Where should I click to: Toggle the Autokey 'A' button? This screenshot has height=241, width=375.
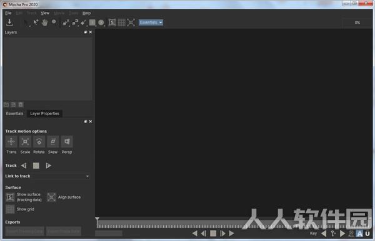click(x=359, y=234)
